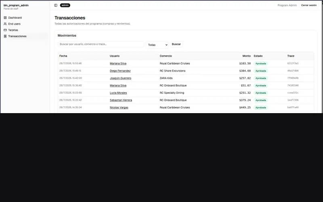Click trace value 1eaf7306
Viewport: 323px width, 202px height.
293,100
